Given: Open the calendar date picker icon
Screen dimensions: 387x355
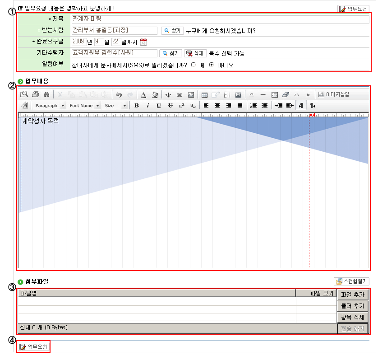Looking at the screenshot, I should point(143,42).
